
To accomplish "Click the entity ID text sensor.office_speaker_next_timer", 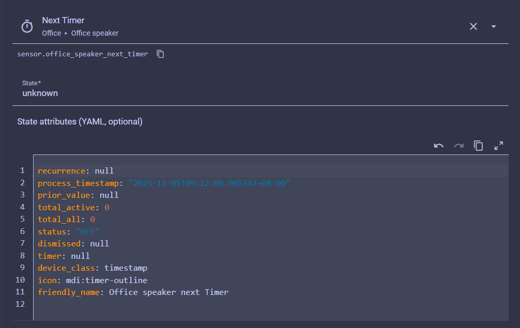I will [82, 54].
